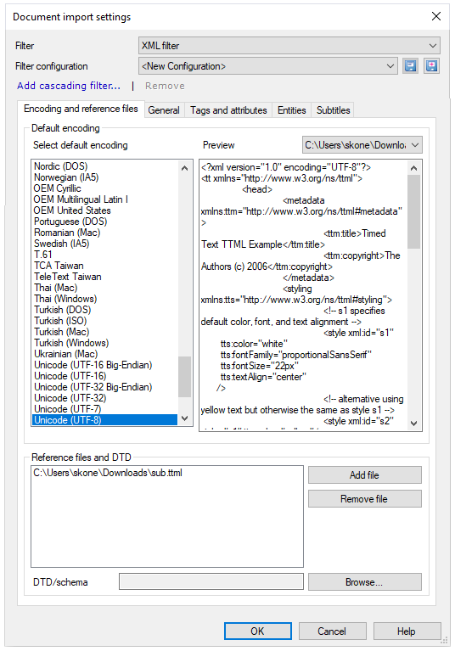Screen dimensions: 455x651
Task: Click the preview pane scrollbar thumb
Action: click(413, 211)
